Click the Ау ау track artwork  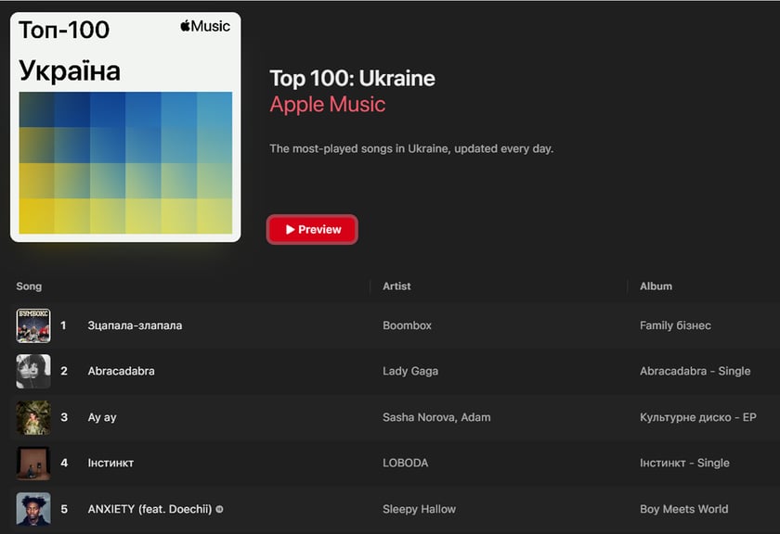coord(33,417)
